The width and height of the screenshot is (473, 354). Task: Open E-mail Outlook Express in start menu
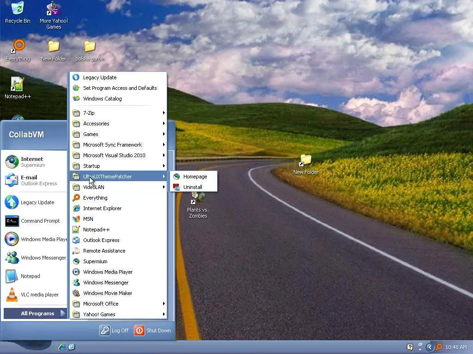(x=34, y=180)
